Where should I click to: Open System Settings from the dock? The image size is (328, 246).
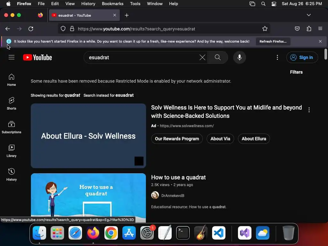147,233
